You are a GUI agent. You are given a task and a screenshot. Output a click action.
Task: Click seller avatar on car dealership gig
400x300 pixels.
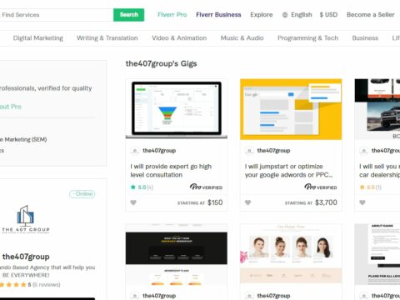point(363,151)
